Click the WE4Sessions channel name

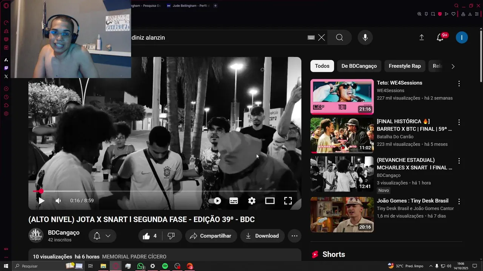click(x=391, y=90)
